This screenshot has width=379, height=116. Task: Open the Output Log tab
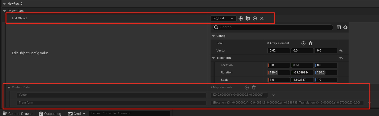pyautogui.click(x=50, y=114)
